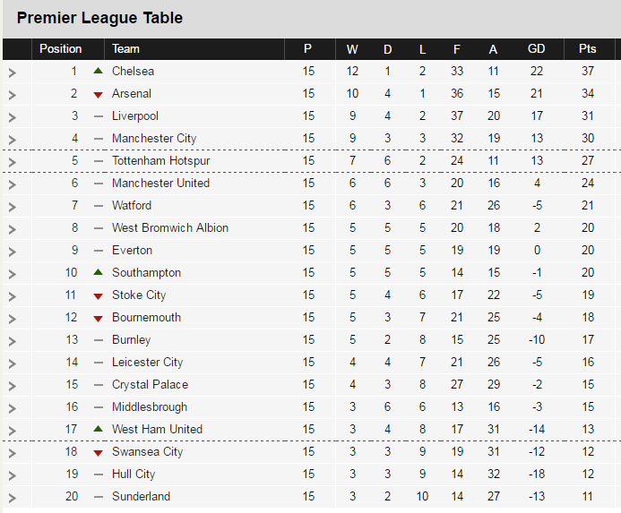The height and width of the screenshot is (513, 621).
Task: Click the green up arrow beside Southampton
Action: (99, 272)
